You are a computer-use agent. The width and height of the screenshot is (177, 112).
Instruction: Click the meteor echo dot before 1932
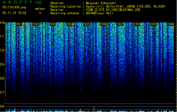31,89
